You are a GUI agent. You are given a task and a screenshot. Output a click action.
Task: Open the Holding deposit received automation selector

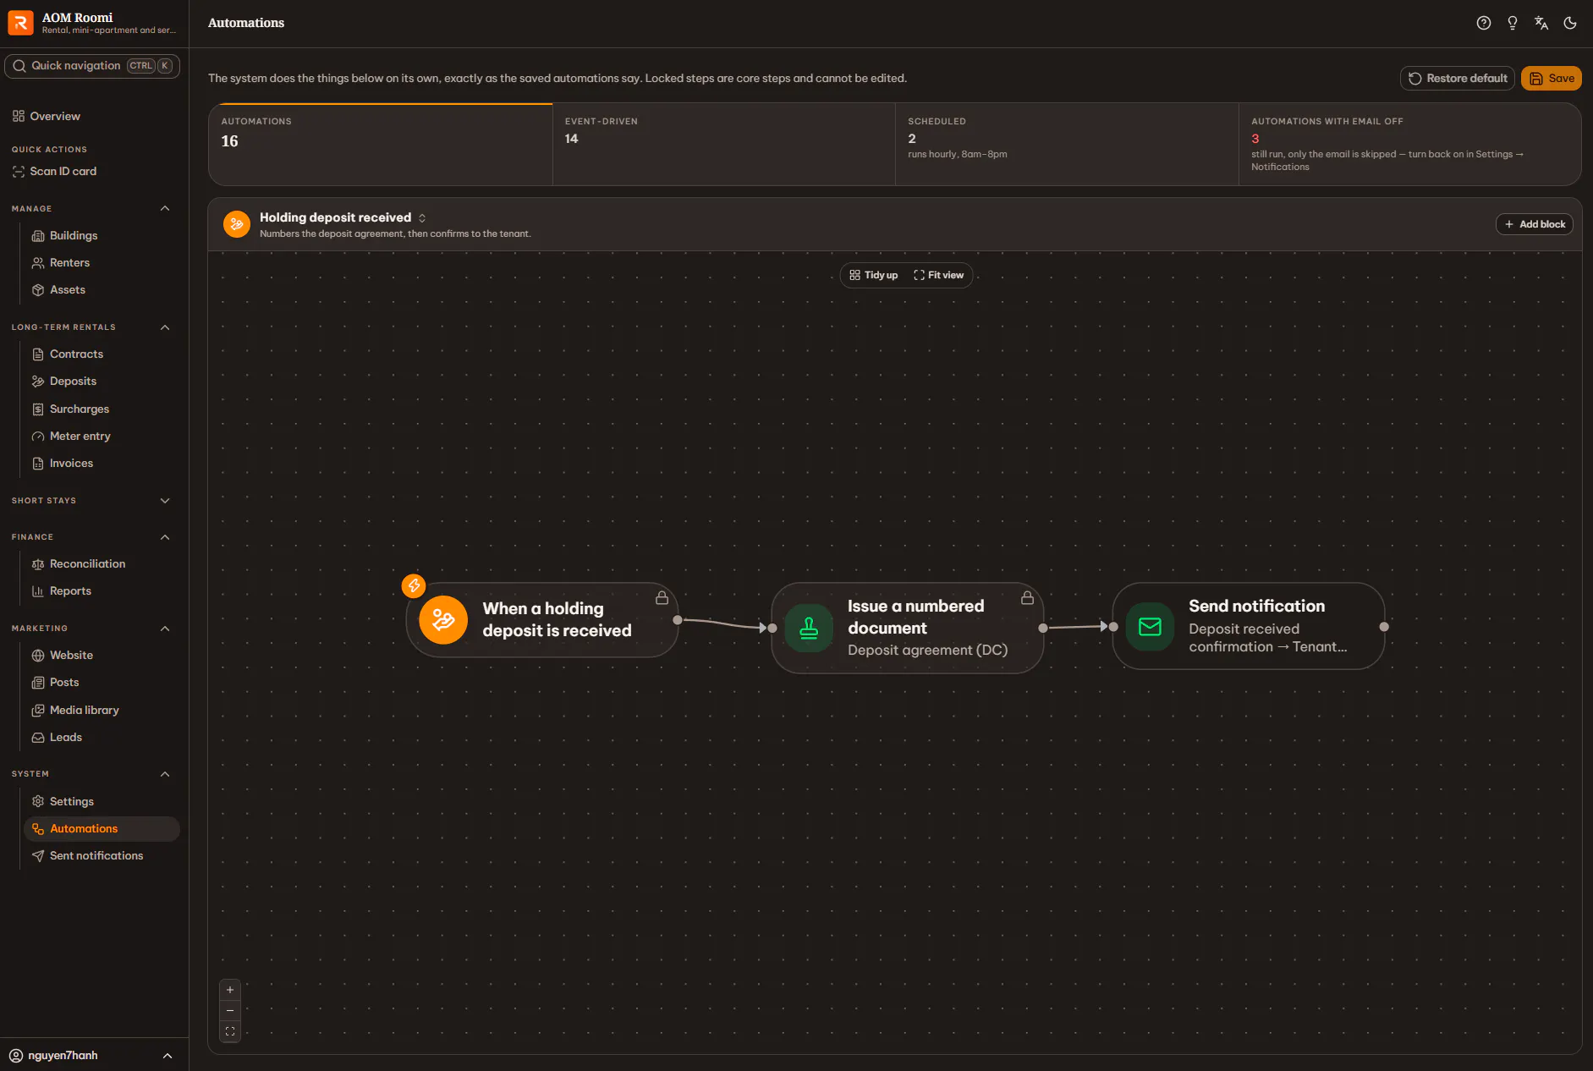coord(343,217)
